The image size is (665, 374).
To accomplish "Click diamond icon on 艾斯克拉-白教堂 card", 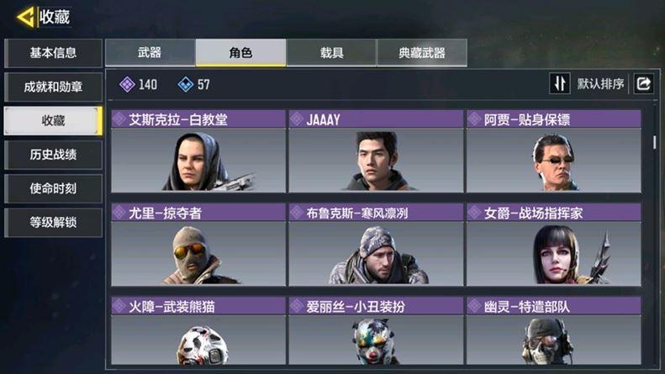I will click(x=119, y=119).
